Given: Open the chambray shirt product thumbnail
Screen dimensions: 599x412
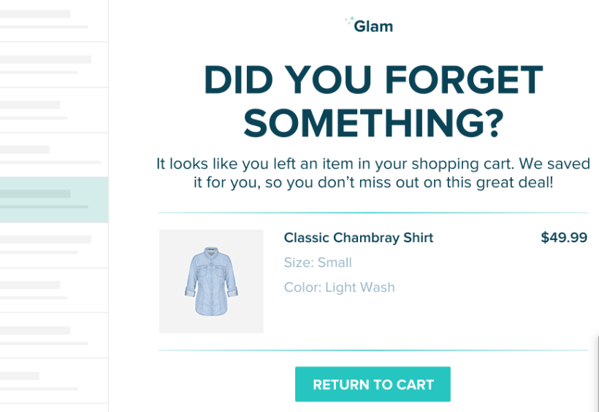Looking at the screenshot, I should pyautogui.click(x=211, y=281).
